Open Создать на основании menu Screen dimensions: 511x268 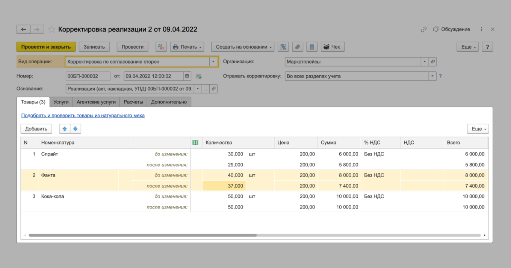click(x=242, y=47)
